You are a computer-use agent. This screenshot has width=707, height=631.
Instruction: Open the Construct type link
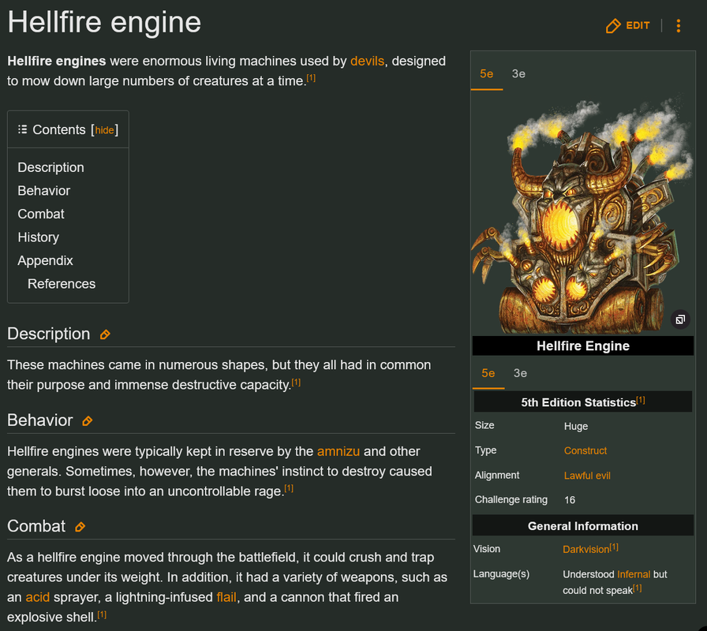pyautogui.click(x=585, y=450)
